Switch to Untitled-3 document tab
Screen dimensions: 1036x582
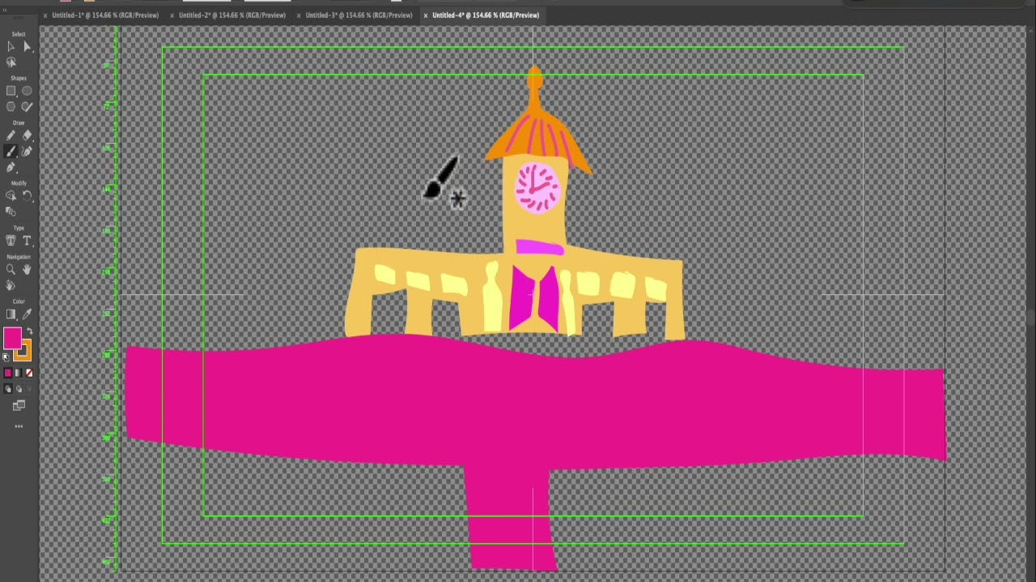click(x=359, y=15)
